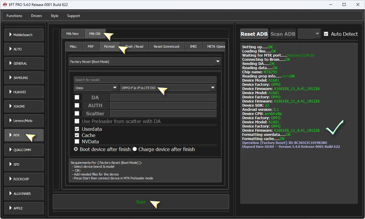Viewport: 365px width, 219px height.
Task: Open the SAMSUNG sidebar category
Action: 24,78
